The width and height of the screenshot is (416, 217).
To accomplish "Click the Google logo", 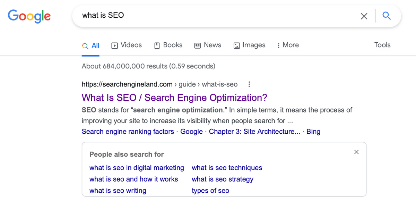I will click(x=29, y=16).
